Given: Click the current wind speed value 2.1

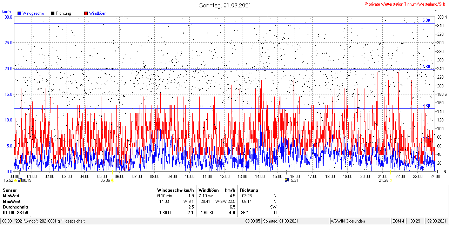Looking at the screenshot, I should [x=191, y=213].
